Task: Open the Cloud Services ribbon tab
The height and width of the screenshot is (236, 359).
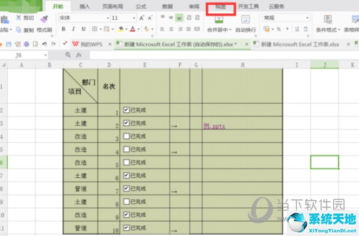Action: click(x=277, y=7)
